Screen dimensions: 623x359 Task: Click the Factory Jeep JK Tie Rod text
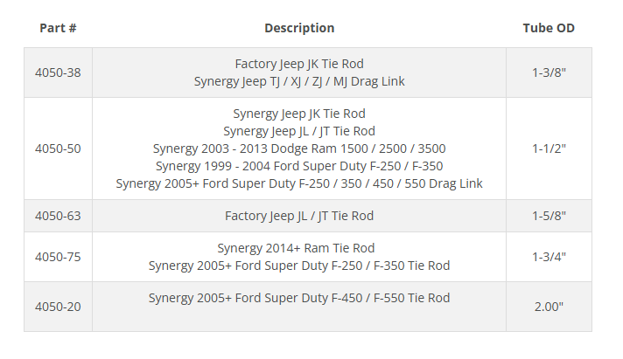click(299, 64)
